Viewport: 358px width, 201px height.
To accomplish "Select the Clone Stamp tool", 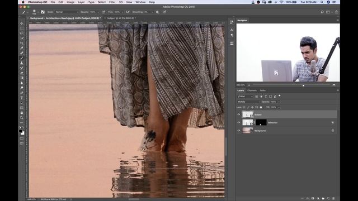I will click(22, 63).
